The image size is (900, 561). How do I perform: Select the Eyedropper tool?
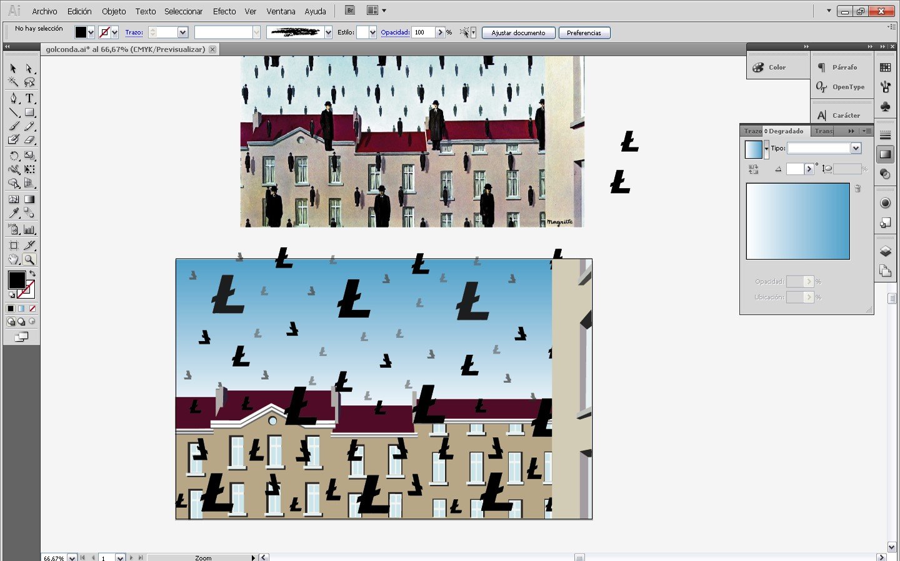[13, 213]
